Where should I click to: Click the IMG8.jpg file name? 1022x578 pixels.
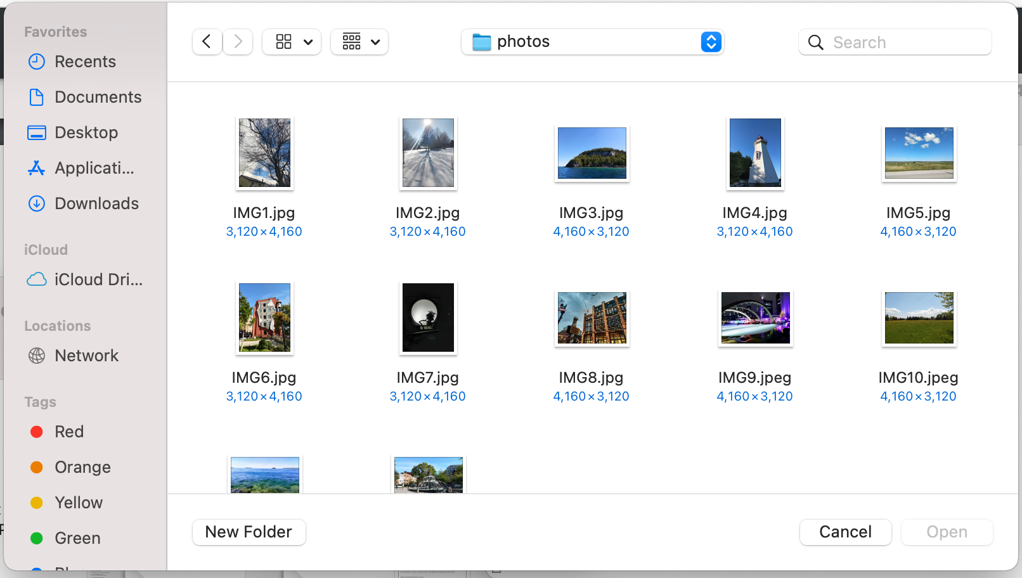591,378
